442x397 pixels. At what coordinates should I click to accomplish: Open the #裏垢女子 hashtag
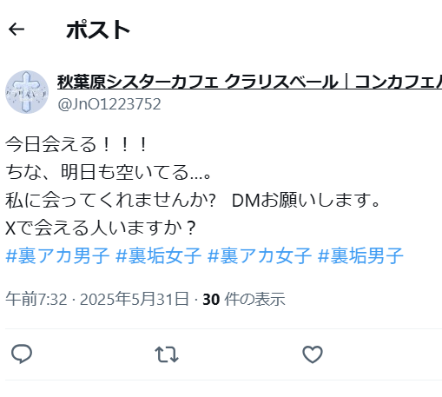[158, 255]
